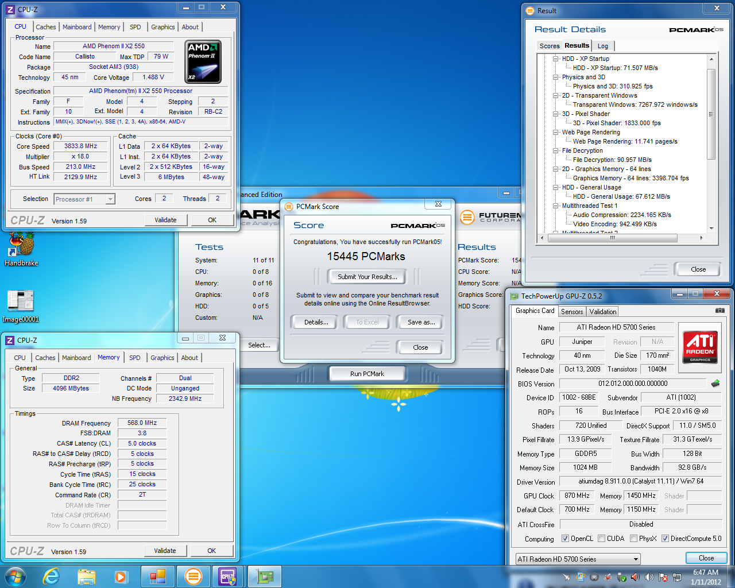Click the PCMark Score dialog title icon
This screenshot has height=588, width=735.
pyautogui.click(x=289, y=206)
